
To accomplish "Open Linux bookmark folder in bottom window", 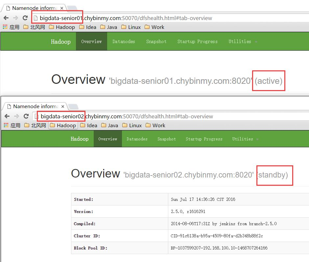I will click(x=132, y=125).
